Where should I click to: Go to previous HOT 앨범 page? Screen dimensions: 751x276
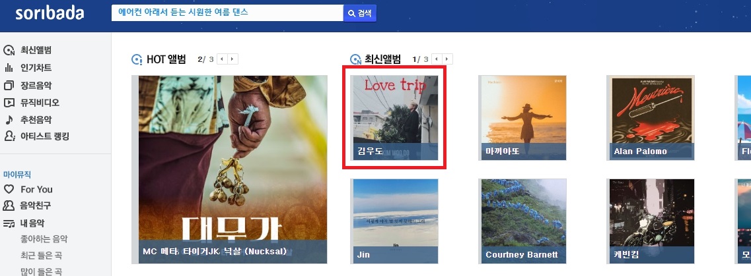click(x=222, y=59)
